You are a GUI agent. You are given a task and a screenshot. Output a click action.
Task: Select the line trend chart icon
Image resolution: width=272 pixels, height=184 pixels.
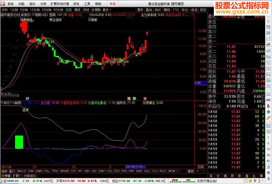point(268,39)
